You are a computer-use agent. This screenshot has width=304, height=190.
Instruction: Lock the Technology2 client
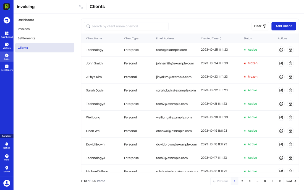pos(290,104)
